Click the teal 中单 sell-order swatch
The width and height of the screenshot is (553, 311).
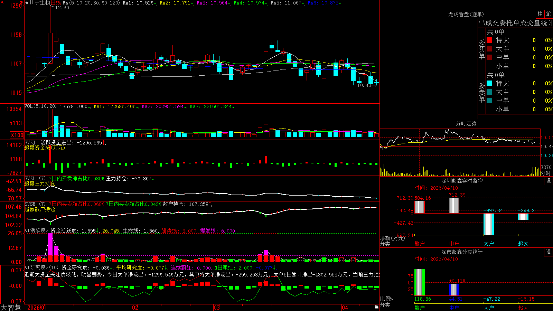pyautogui.click(x=489, y=101)
